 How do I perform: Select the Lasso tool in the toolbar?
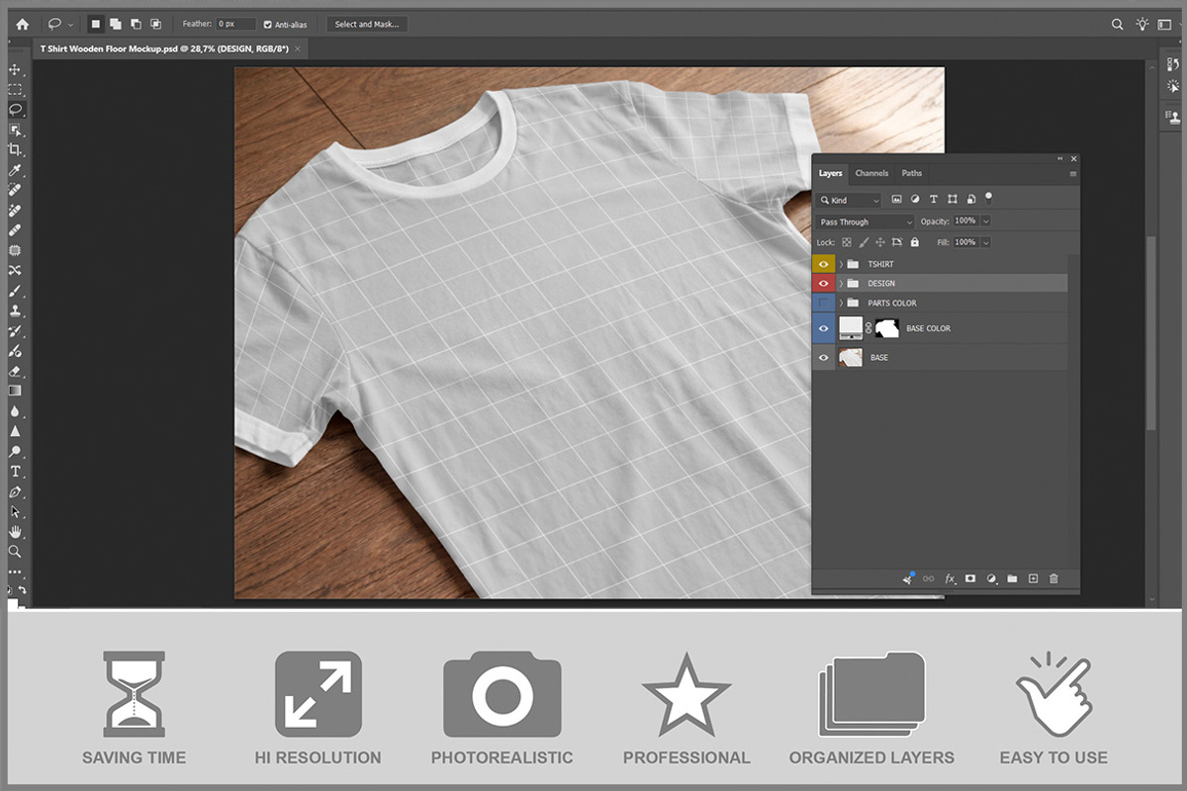(x=15, y=110)
